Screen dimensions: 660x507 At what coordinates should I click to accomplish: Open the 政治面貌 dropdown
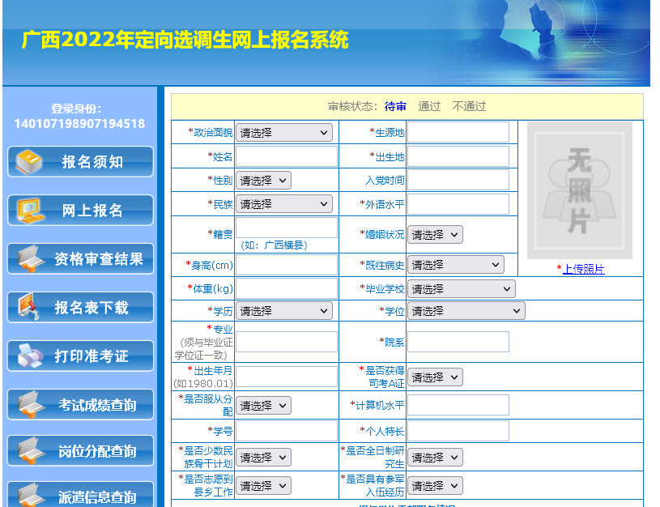tap(284, 133)
